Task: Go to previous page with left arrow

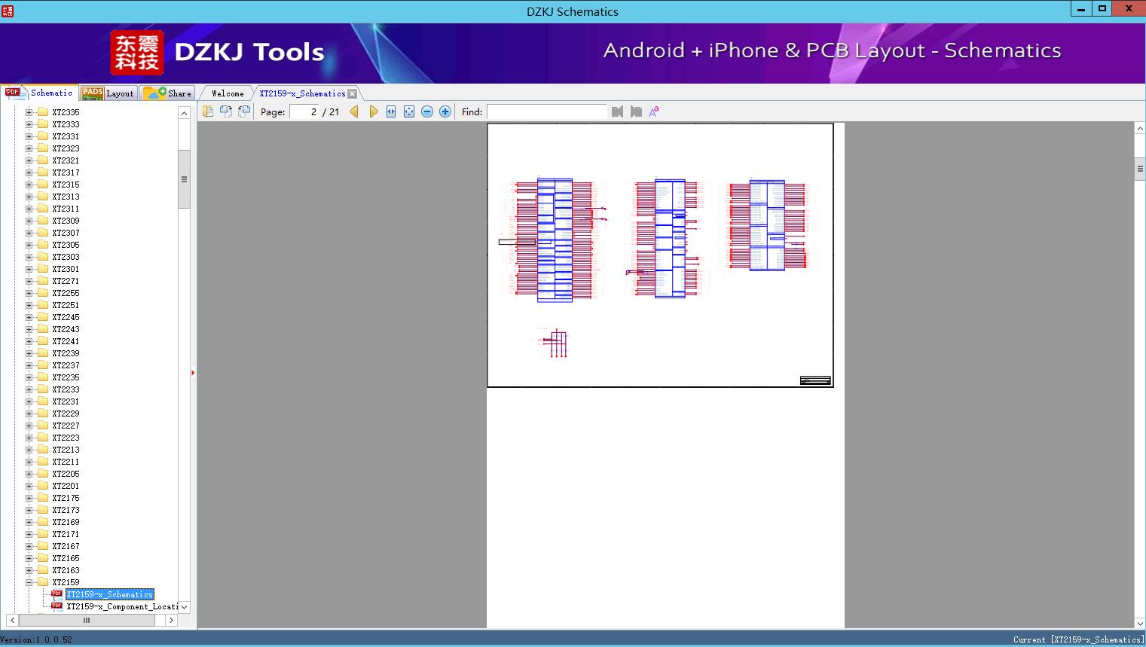Action: pyautogui.click(x=354, y=111)
